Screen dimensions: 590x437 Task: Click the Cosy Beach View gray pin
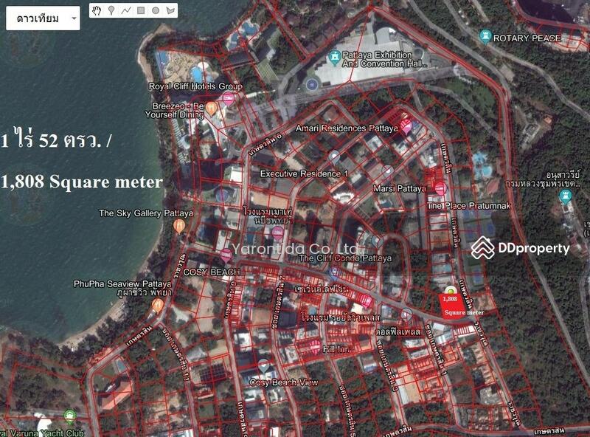263,366
